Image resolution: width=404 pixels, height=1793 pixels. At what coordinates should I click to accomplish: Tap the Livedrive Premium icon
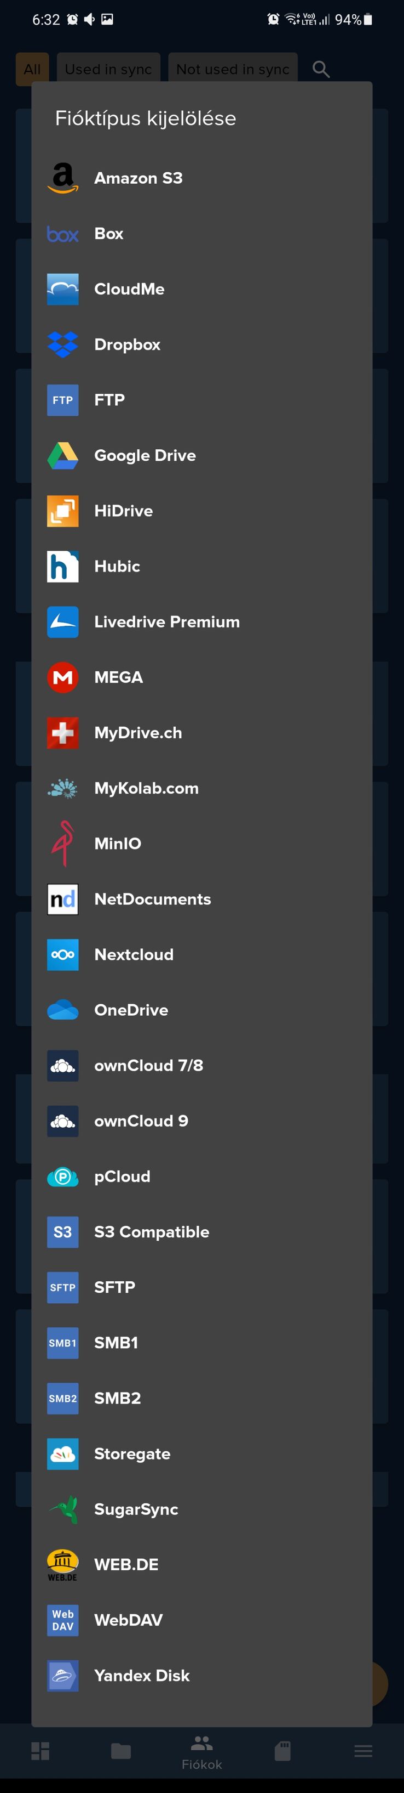point(62,621)
